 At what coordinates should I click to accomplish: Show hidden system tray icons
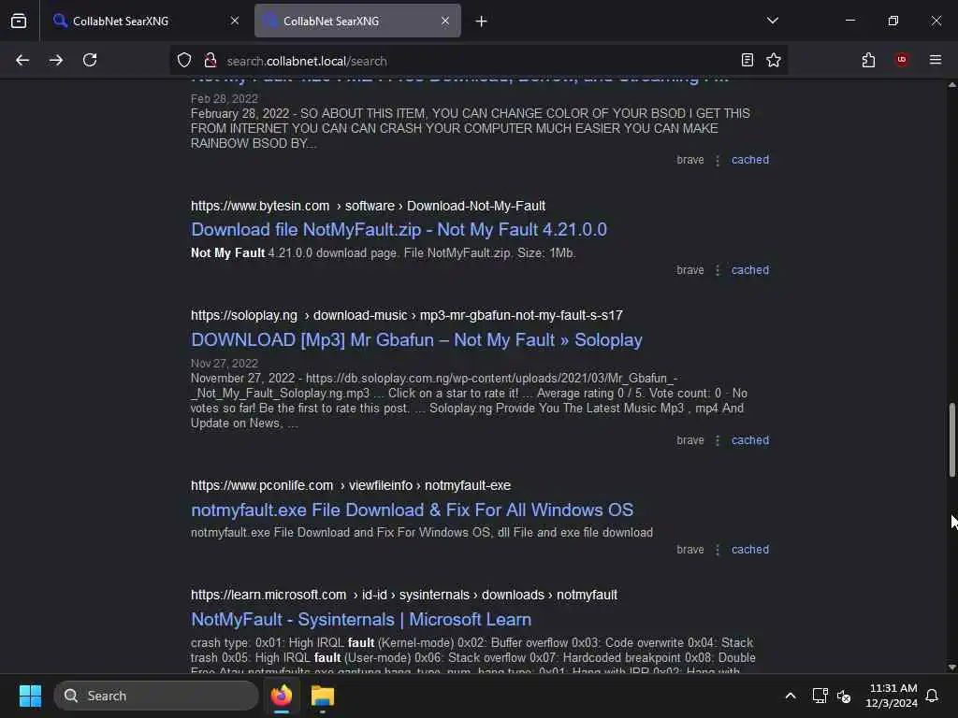[x=790, y=696]
